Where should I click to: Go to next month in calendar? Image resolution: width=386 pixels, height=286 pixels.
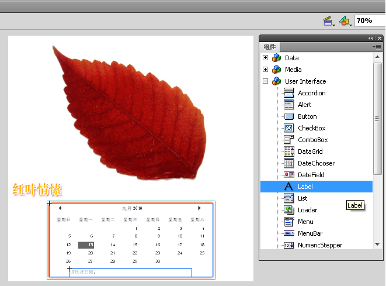pos(200,208)
